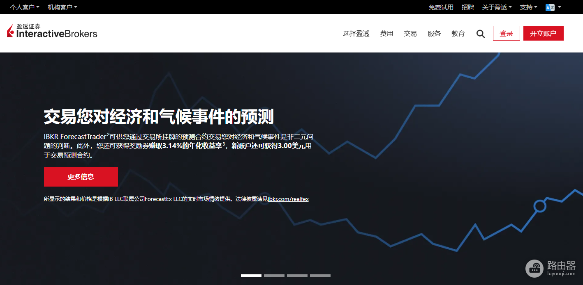Image resolution: width=583 pixels, height=285 pixels.
Task: Expand the language selector arrow
Action: click(x=560, y=7)
